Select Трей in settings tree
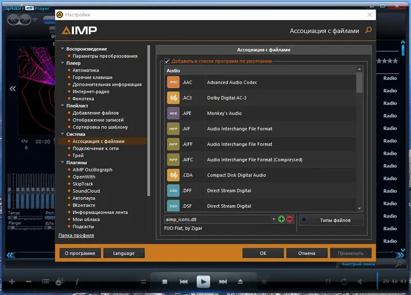 [78, 155]
